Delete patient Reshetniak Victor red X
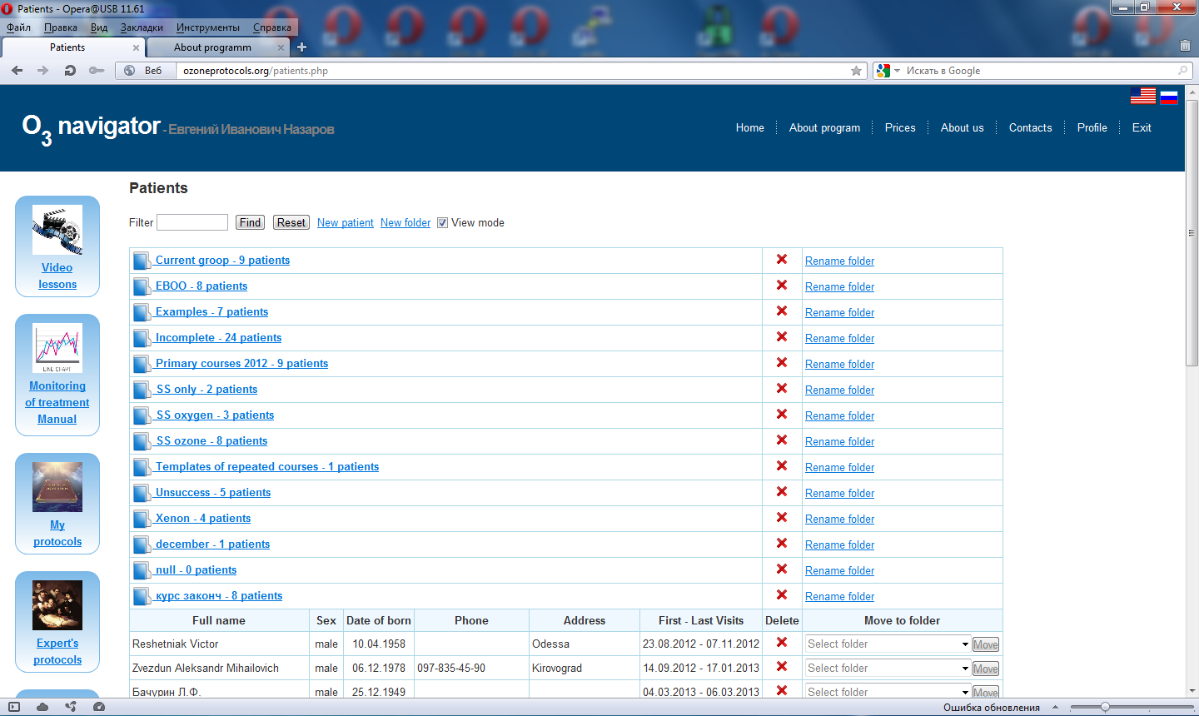This screenshot has height=716, width=1199. [782, 643]
